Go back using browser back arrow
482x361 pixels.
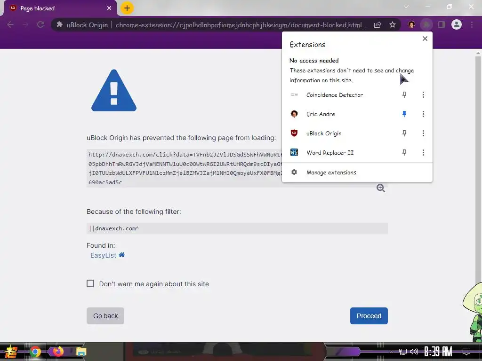[10, 24]
